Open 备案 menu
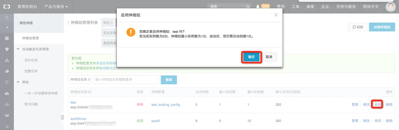This screenshot has height=130, width=399. [310, 7]
